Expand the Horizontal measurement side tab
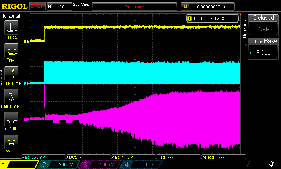Image resolution: width=281 pixels, height=169 pixels. [x=244, y=27]
